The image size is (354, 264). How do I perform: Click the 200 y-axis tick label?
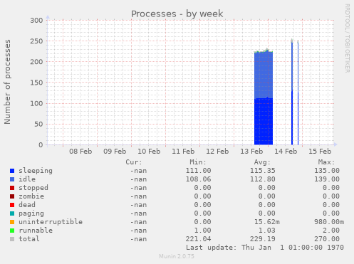click(x=36, y=62)
